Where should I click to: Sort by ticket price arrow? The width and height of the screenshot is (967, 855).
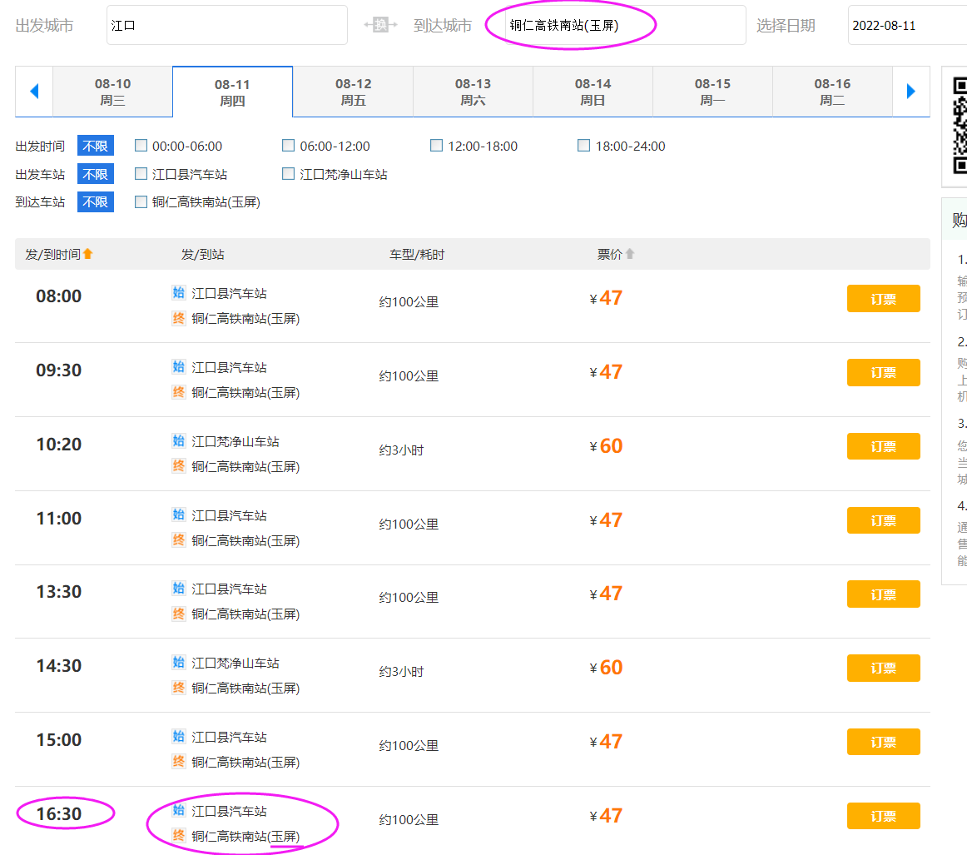pos(630,254)
